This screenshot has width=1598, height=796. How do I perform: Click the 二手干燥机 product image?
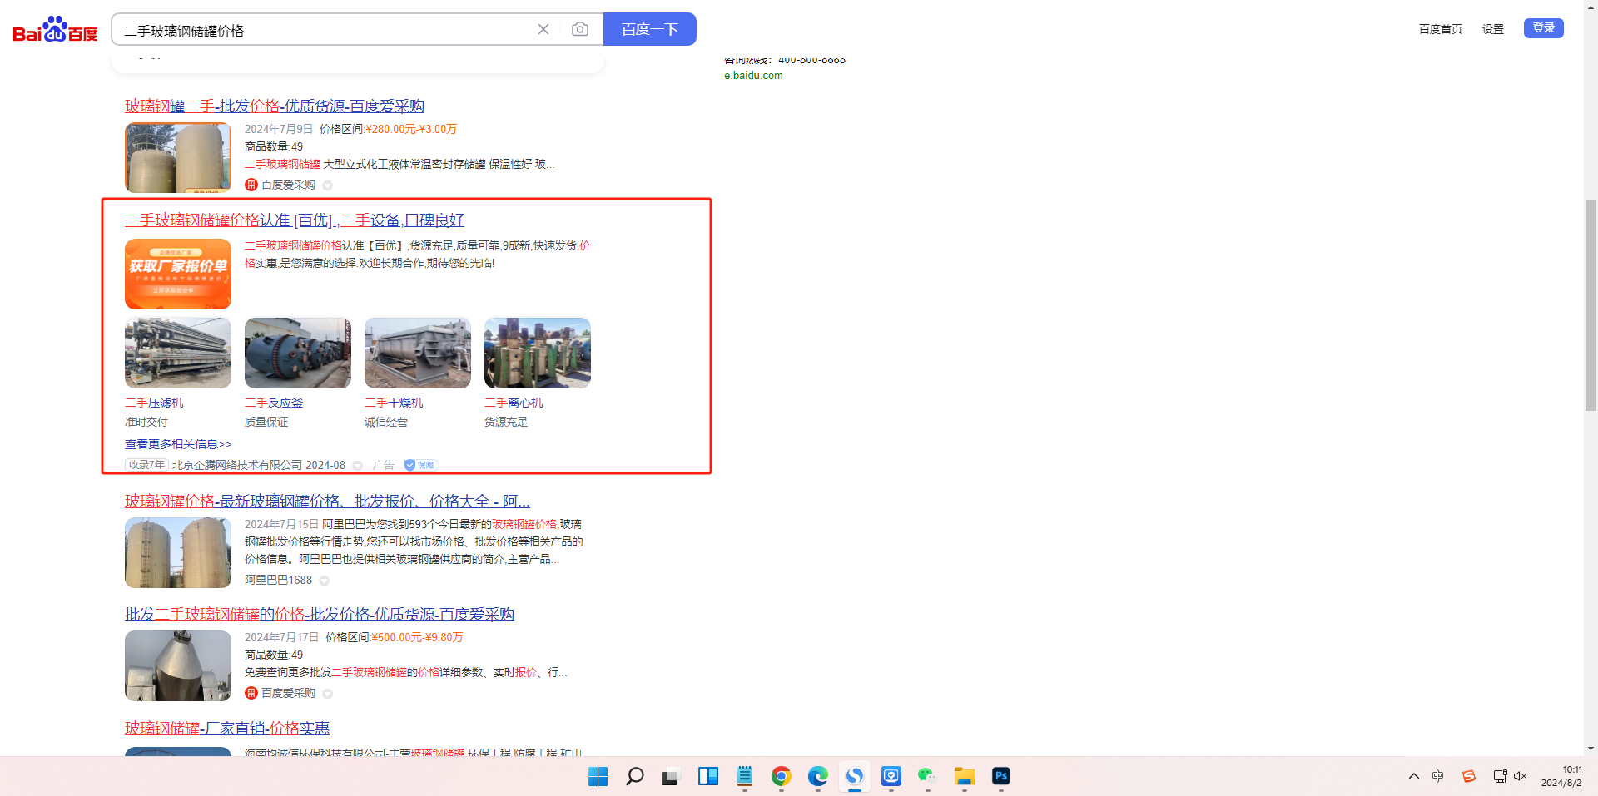coord(418,353)
